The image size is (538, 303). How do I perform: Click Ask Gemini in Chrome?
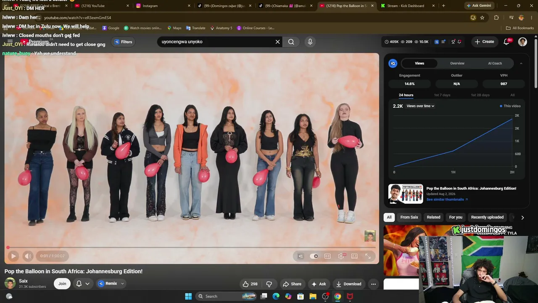(478, 5)
